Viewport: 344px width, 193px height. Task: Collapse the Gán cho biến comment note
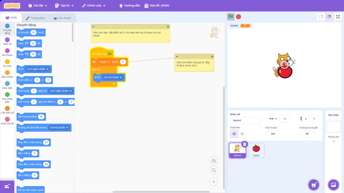tap(177, 57)
